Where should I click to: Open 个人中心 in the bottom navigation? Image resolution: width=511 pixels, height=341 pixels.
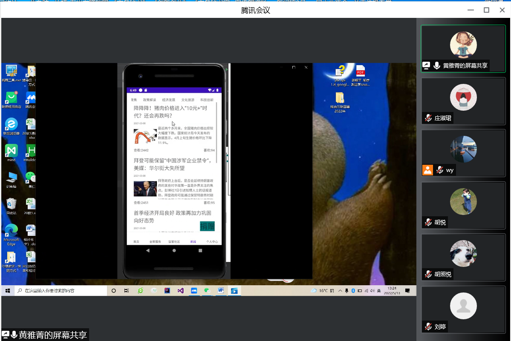tap(212, 241)
